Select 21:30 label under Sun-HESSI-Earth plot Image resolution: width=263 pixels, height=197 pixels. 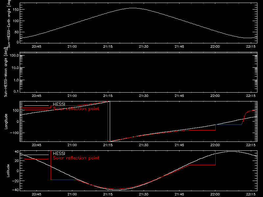point(144,47)
